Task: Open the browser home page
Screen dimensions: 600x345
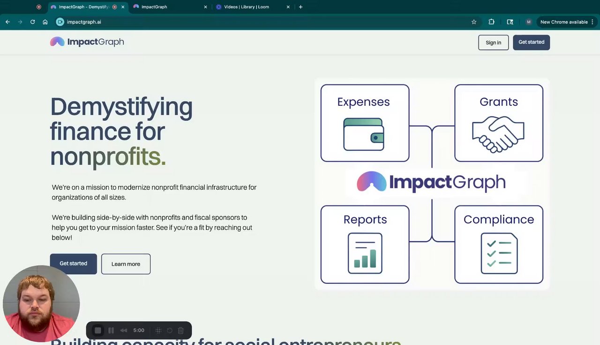Action: pyautogui.click(x=45, y=22)
